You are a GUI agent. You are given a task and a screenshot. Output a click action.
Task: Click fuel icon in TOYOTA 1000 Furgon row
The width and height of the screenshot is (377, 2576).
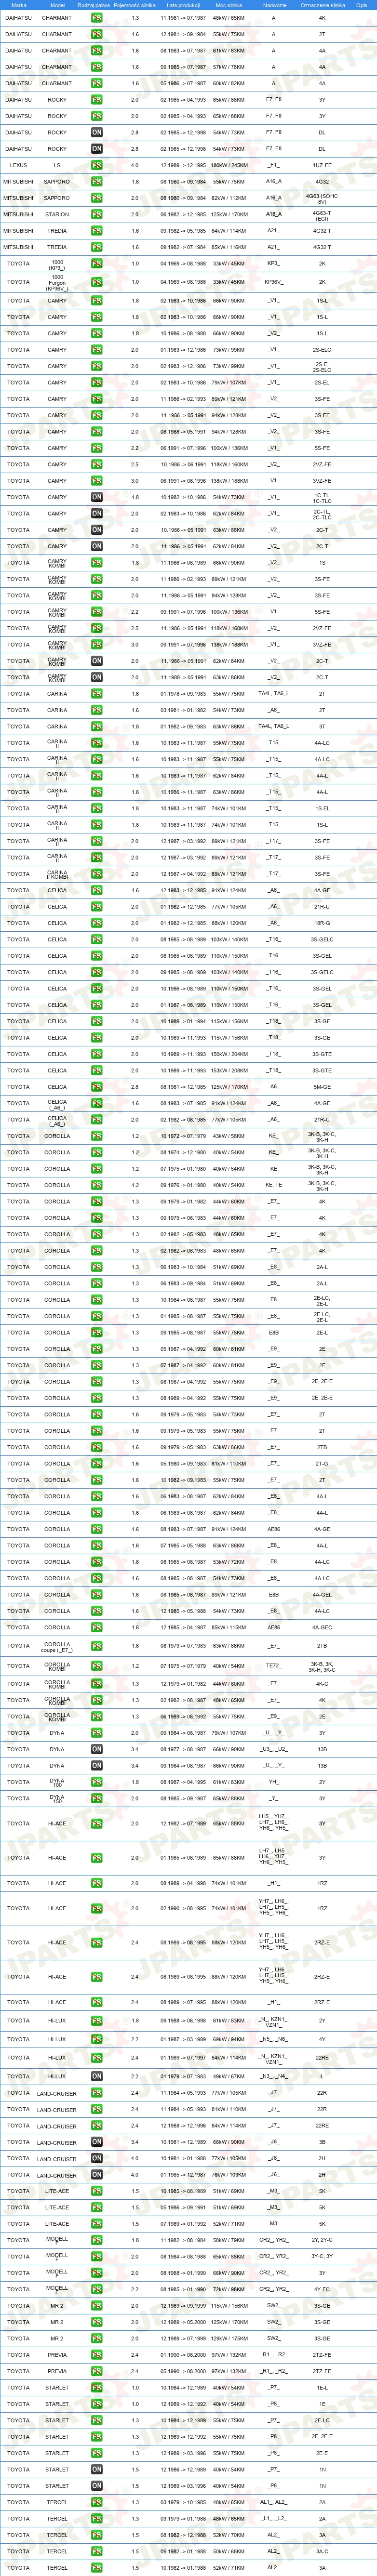[97, 282]
